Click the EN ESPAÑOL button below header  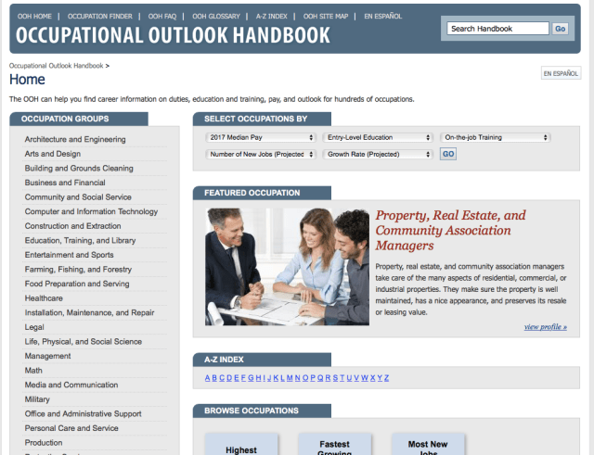pos(561,73)
